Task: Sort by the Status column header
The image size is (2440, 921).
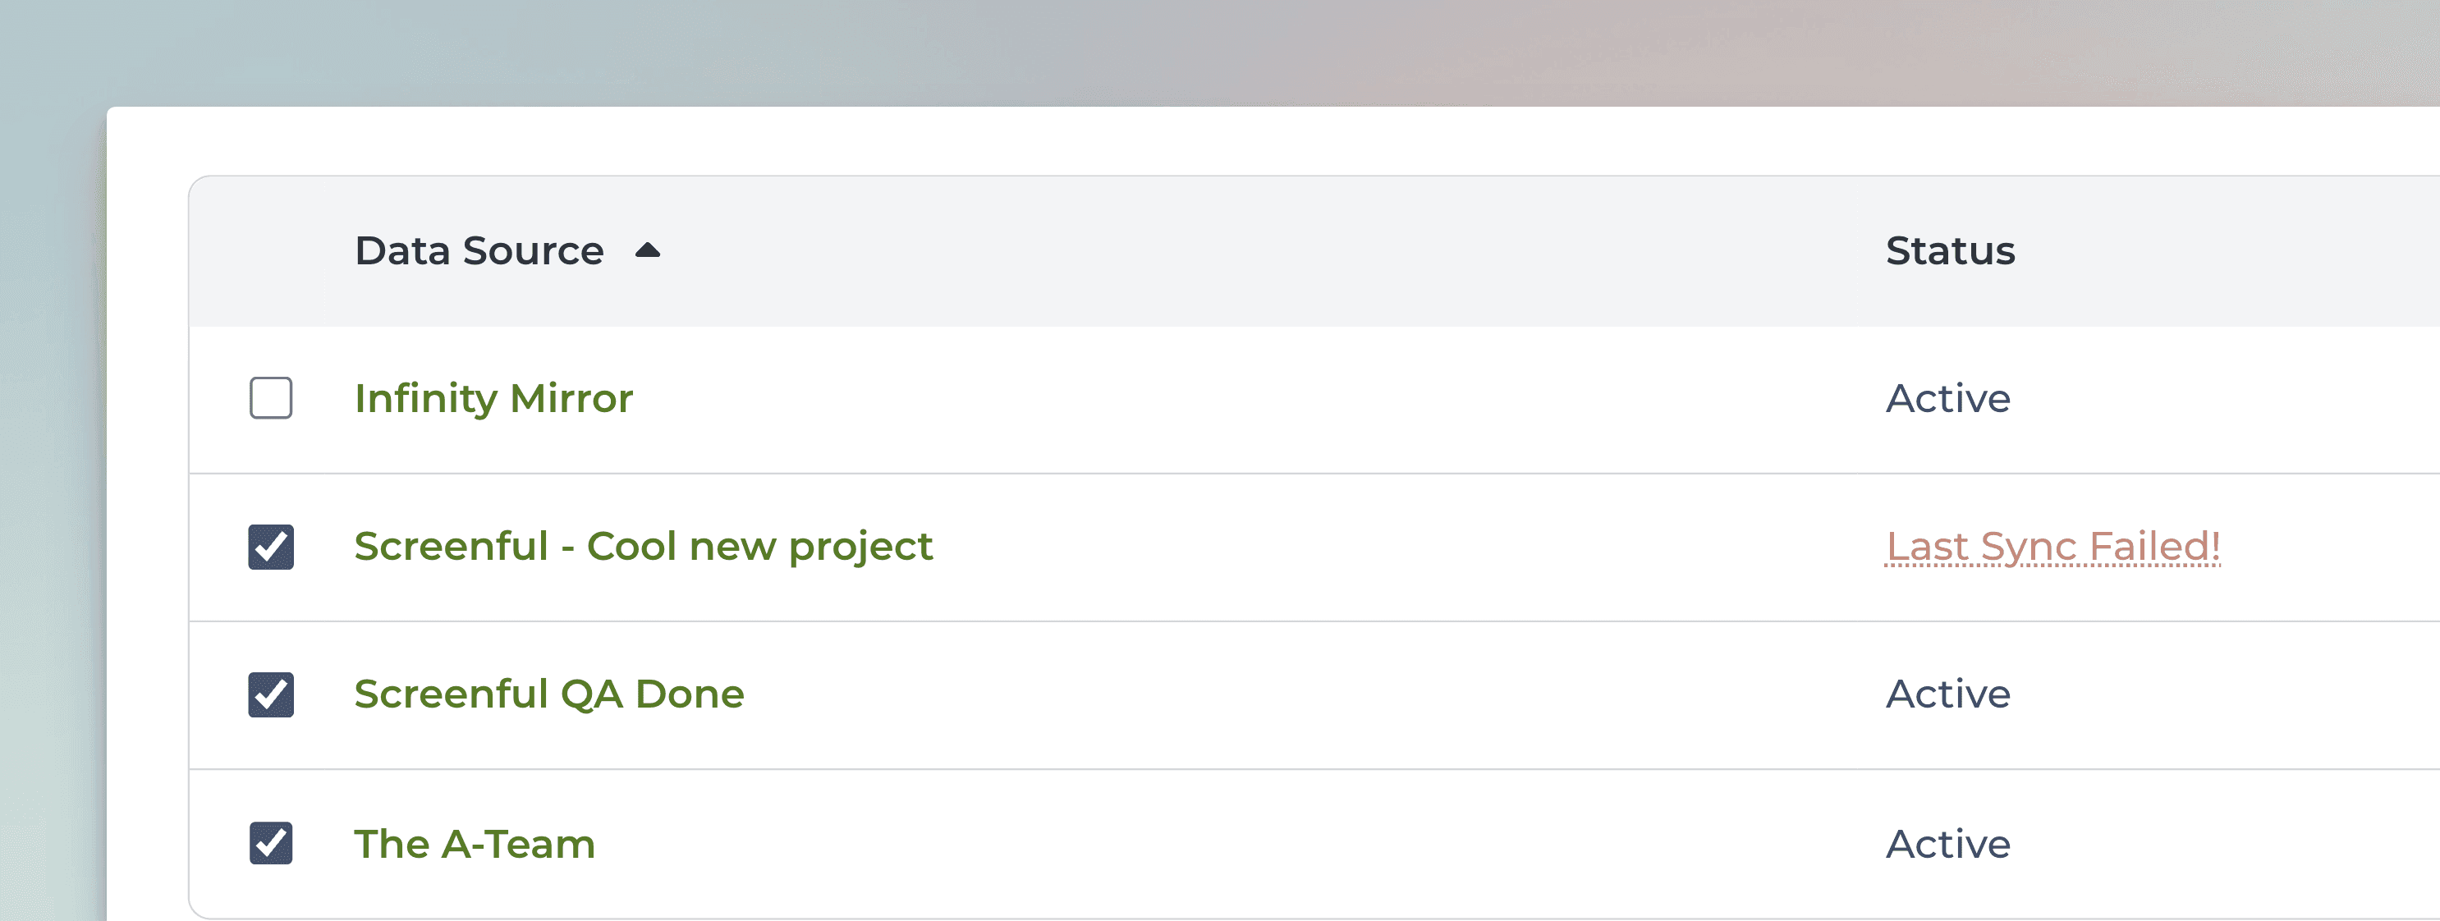Action: [x=1951, y=251]
